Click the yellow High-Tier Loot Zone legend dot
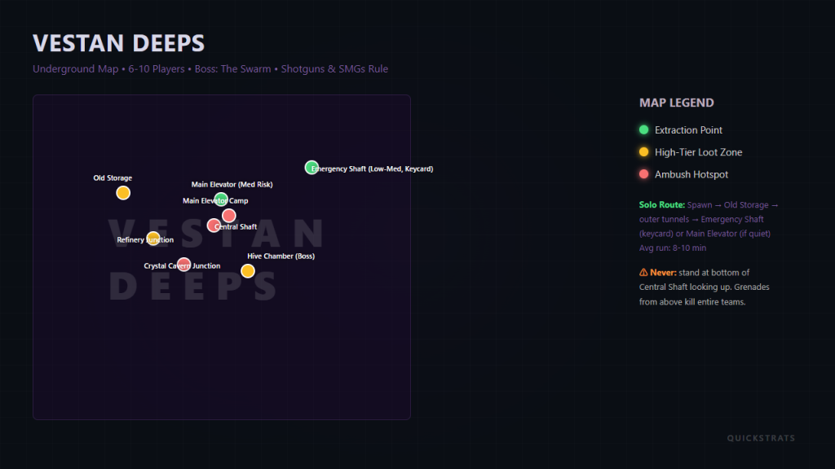Viewport: 835px width, 469px height. pyautogui.click(x=644, y=152)
